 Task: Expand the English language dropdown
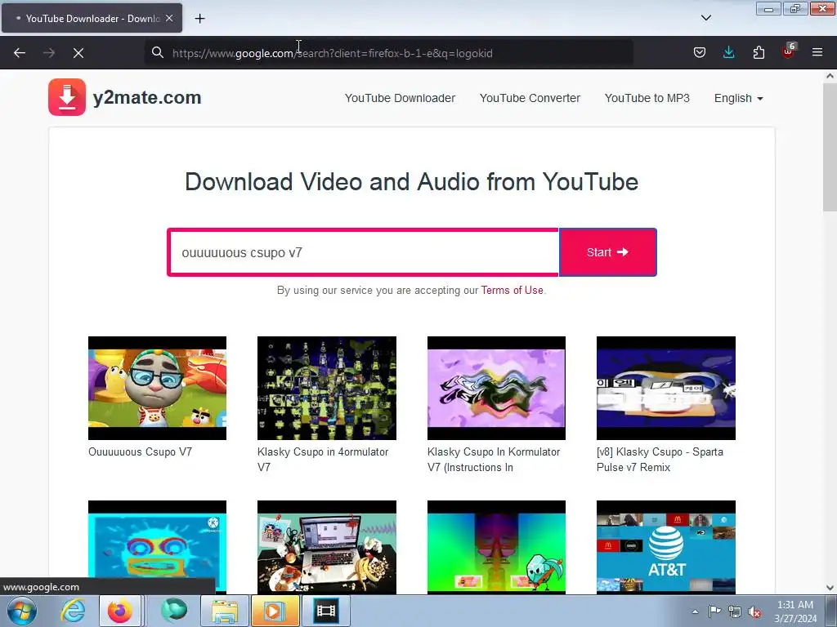(738, 98)
